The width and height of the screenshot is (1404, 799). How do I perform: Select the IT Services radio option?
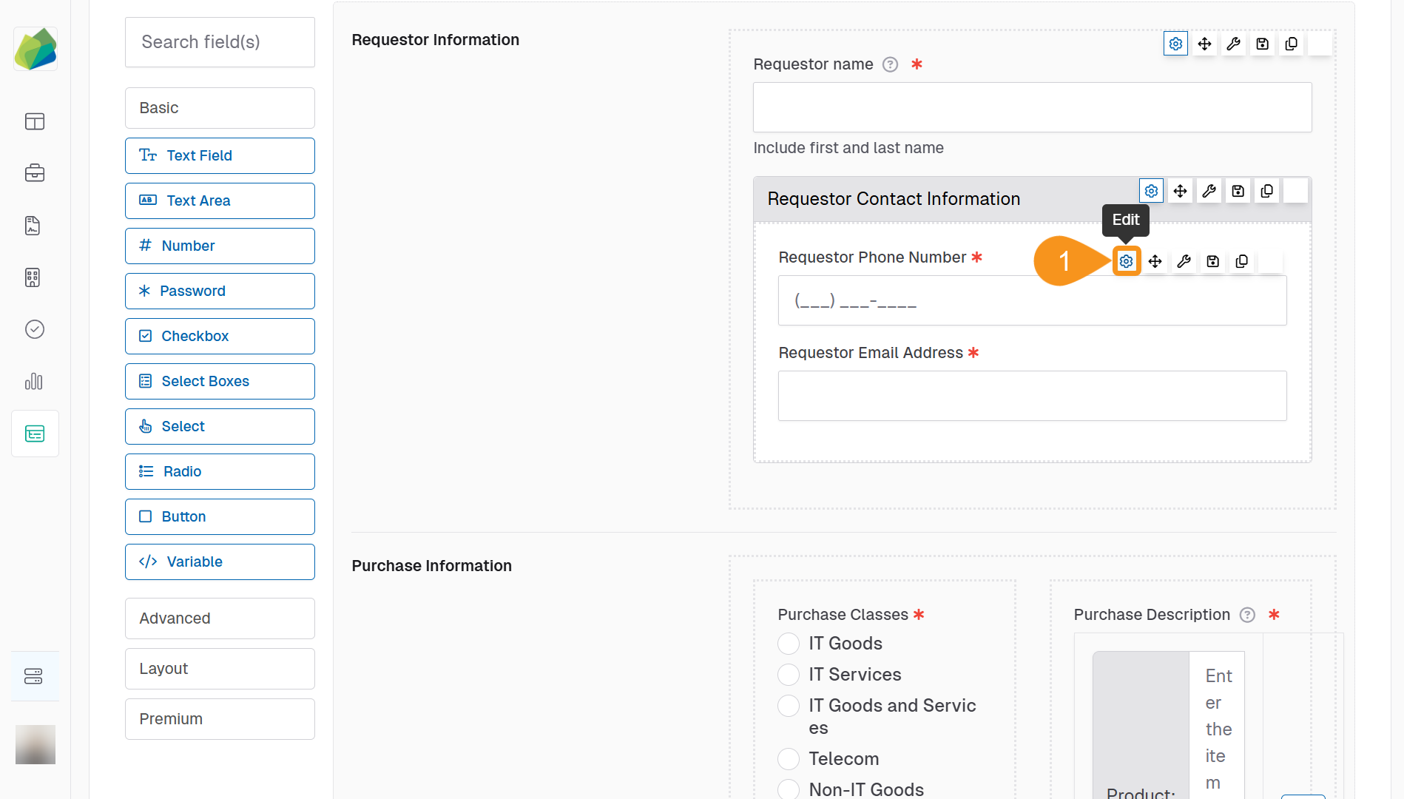pyautogui.click(x=789, y=675)
